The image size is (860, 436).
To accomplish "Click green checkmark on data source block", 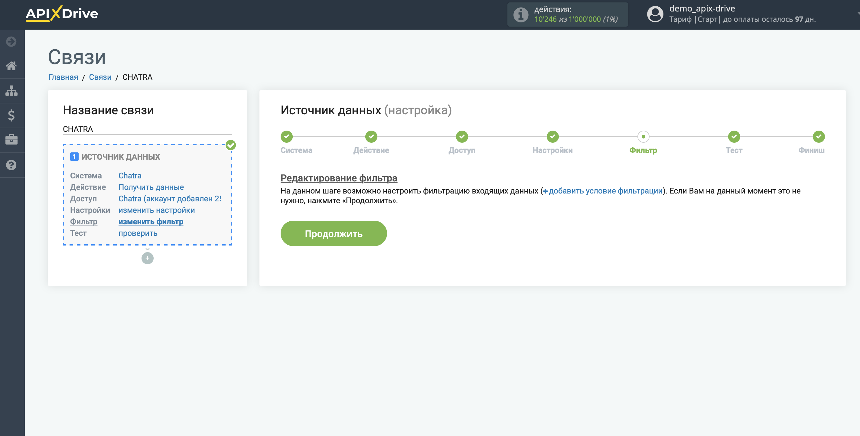I will tap(231, 145).
